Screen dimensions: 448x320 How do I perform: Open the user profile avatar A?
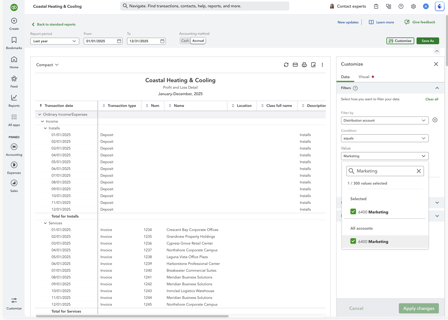426,6
